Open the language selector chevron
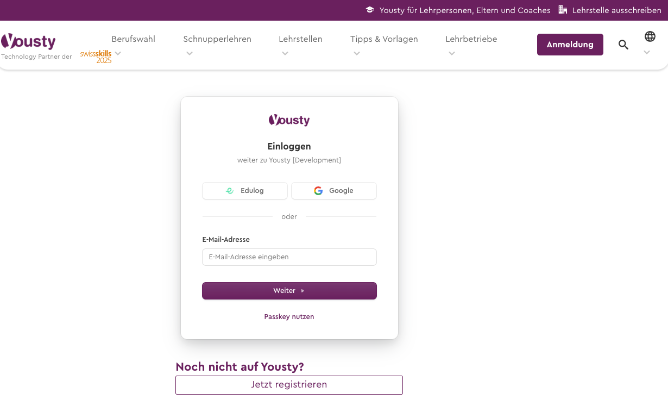The image size is (668, 412). point(646,52)
